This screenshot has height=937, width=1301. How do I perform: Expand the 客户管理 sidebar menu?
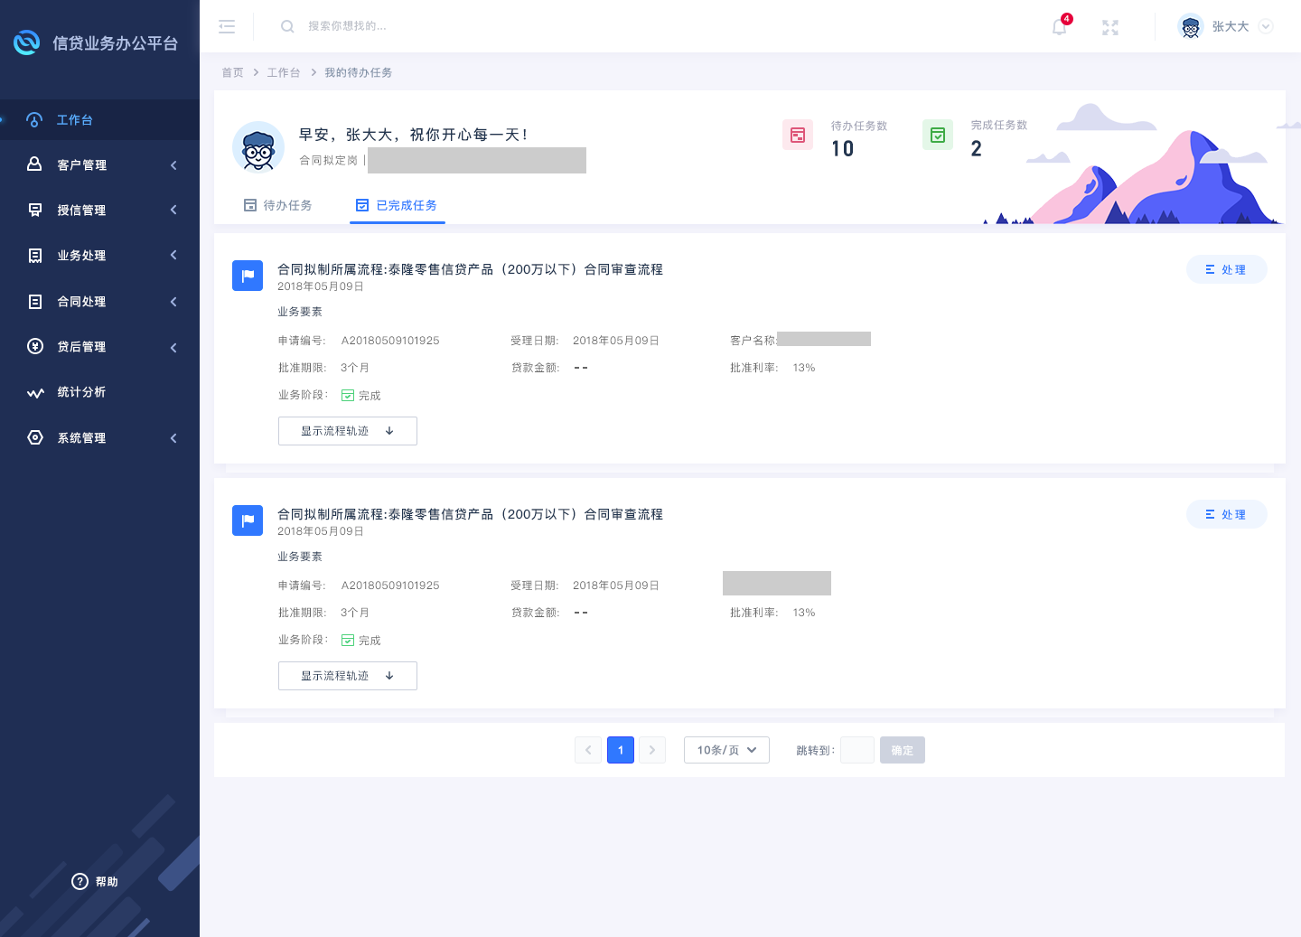tap(99, 165)
